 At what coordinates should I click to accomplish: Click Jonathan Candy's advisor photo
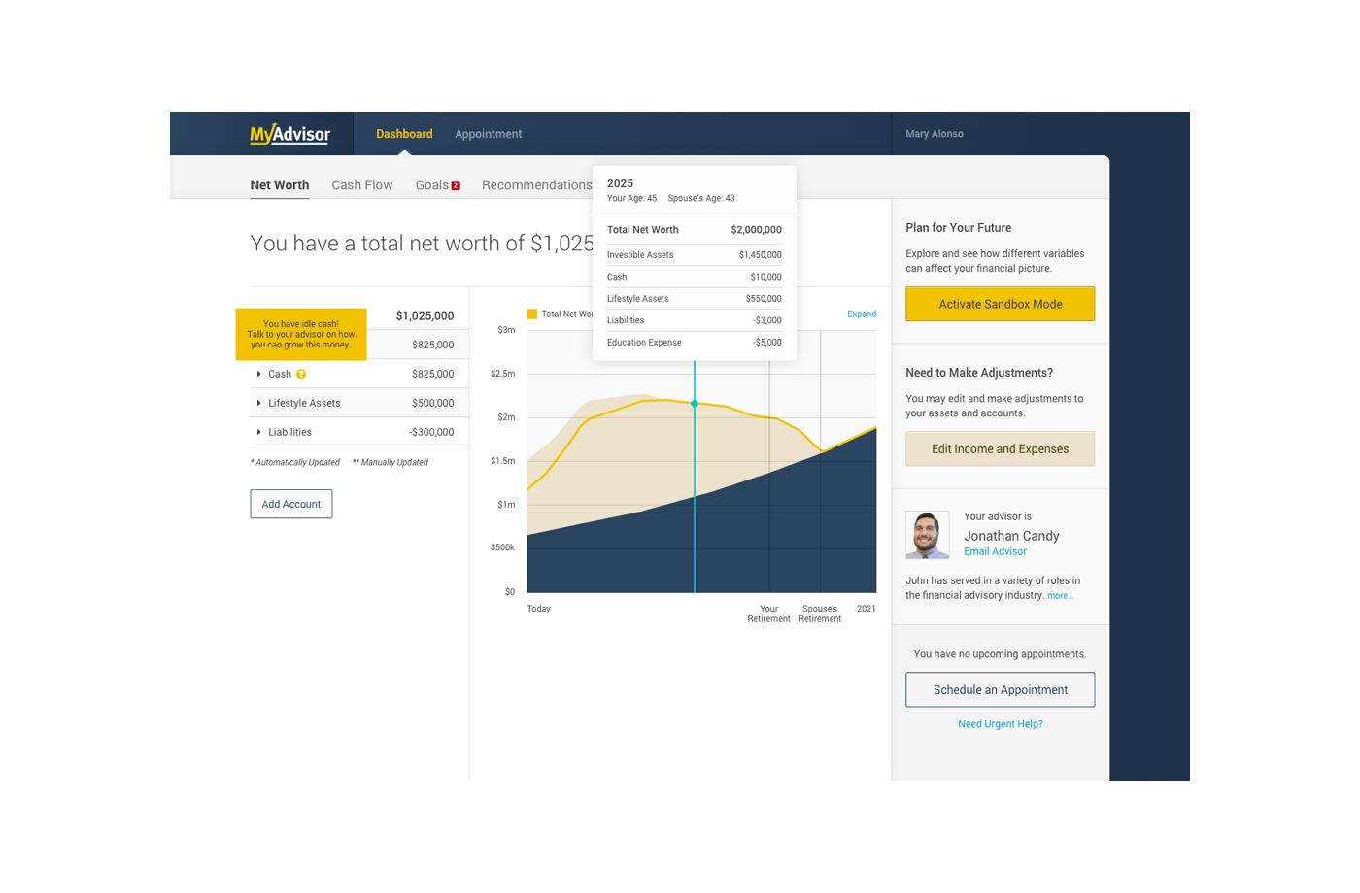coord(927,535)
